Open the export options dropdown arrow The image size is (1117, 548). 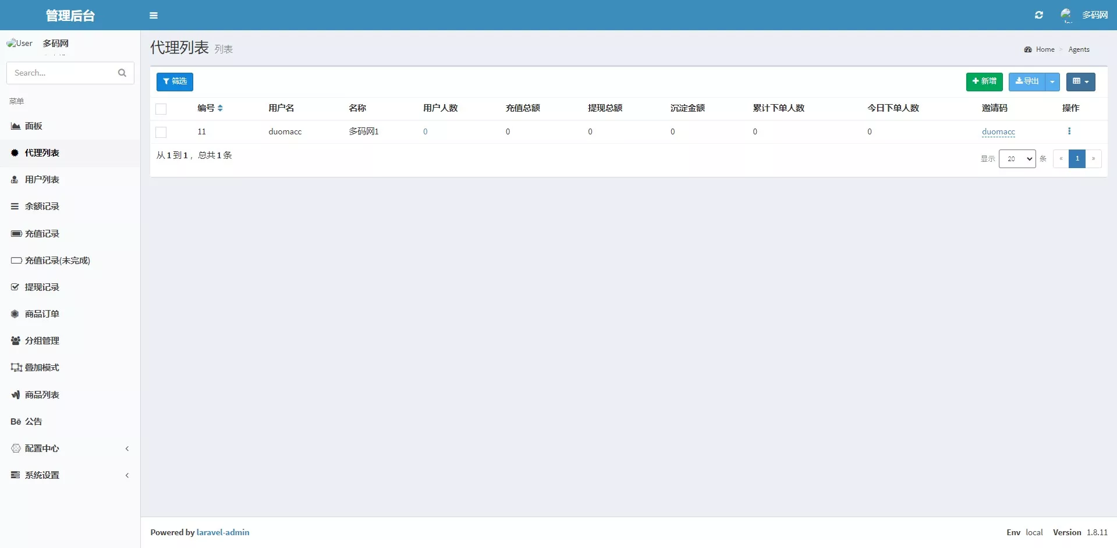tap(1052, 82)
